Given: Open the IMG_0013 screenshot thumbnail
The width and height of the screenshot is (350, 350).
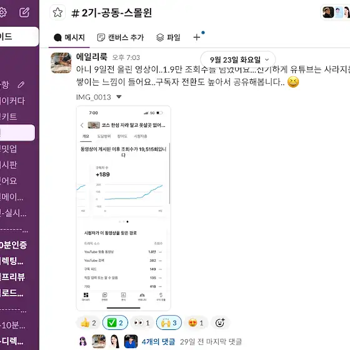Looking at the screenshot, I should (x=124, y=208).
